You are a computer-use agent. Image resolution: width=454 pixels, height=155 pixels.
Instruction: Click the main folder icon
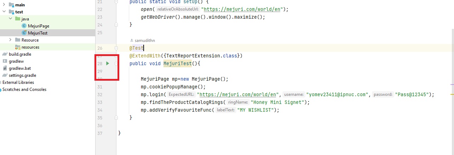tap(11, 5)
